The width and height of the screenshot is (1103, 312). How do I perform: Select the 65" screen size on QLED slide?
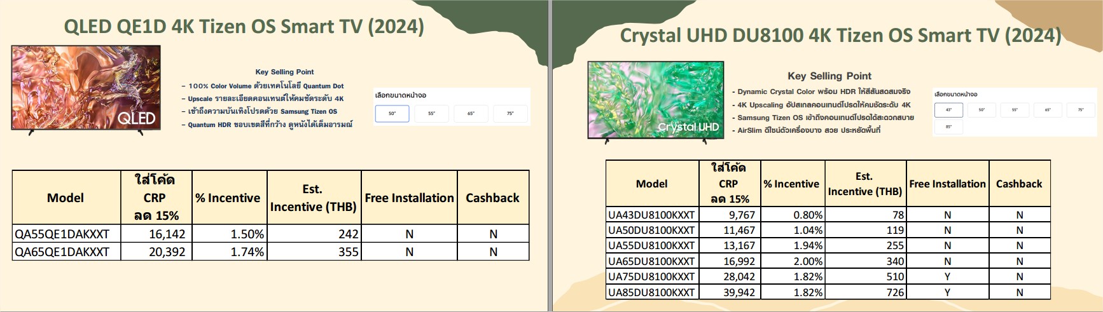[471, 114]
